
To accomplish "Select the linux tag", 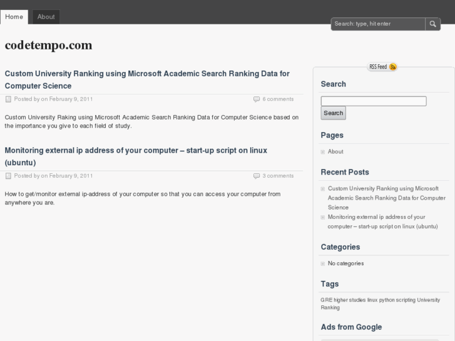I will (372, 300).
